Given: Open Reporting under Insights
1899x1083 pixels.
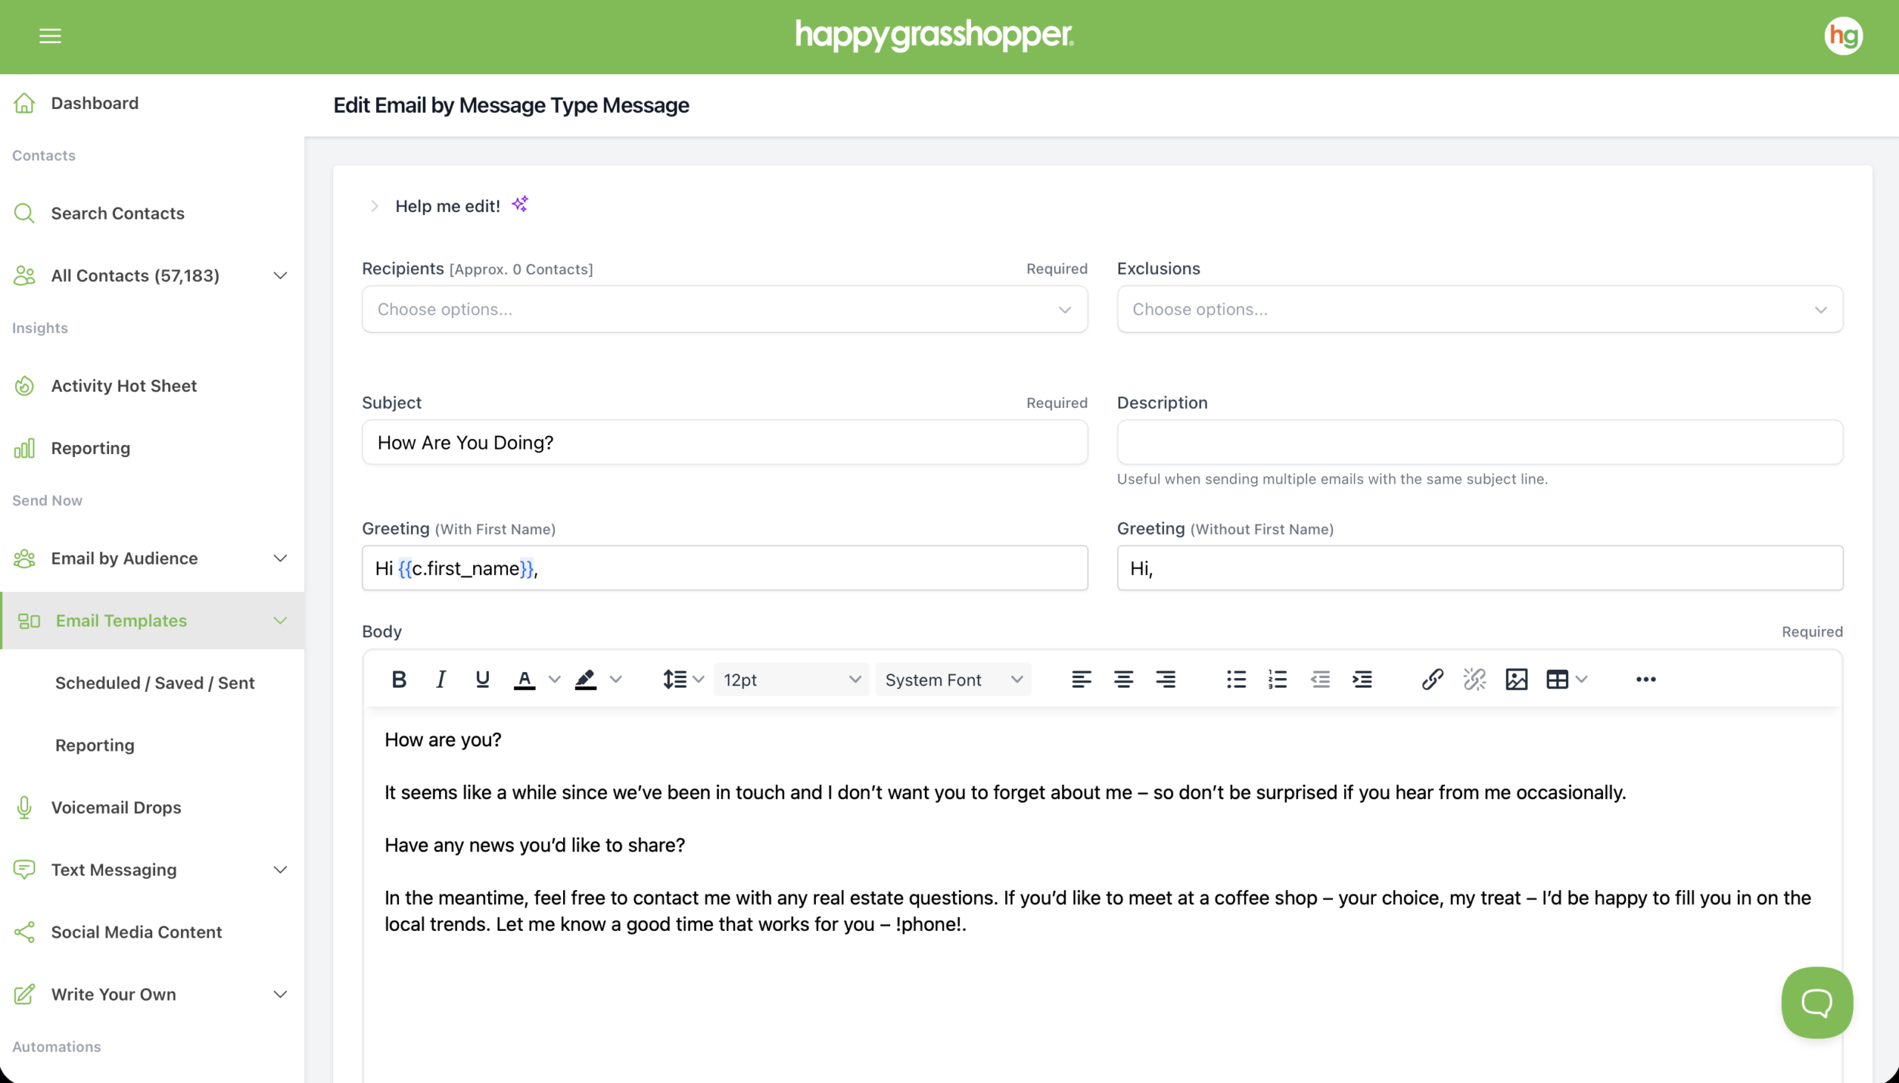Looking at the screenshot, I should pyautogui.click(x=90, y=448).
